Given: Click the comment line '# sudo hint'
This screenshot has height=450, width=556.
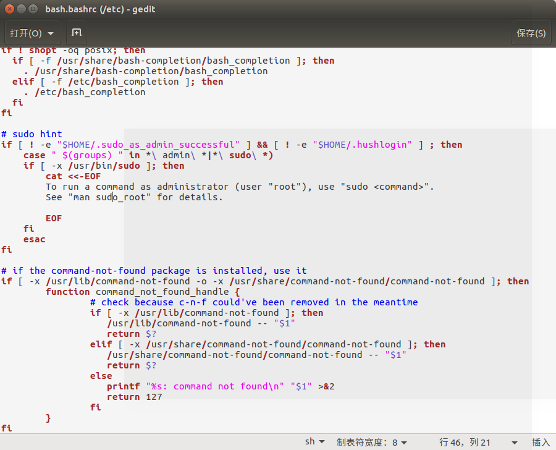Looking at the screenshot, I should tap(32, 134).
